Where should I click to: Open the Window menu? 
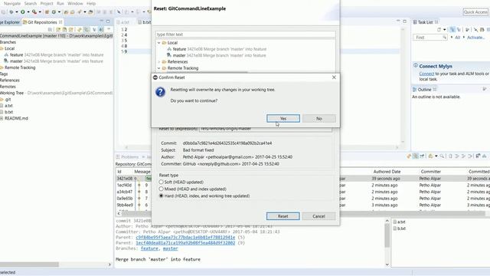click(x=75, y=3)
